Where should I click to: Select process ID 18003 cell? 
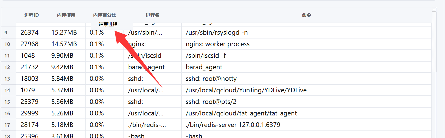[32, 79]
